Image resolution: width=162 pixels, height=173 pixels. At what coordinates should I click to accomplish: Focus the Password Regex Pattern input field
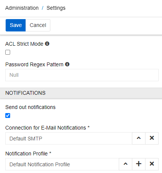(82, 75)
